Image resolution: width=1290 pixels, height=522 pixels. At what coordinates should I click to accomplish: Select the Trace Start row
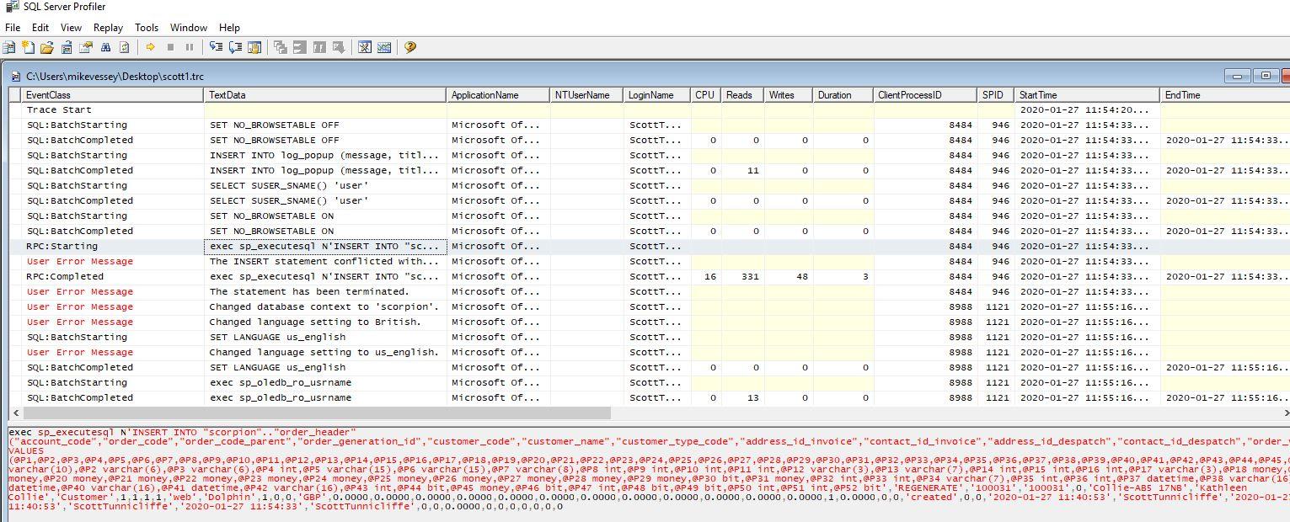point(59,109)
